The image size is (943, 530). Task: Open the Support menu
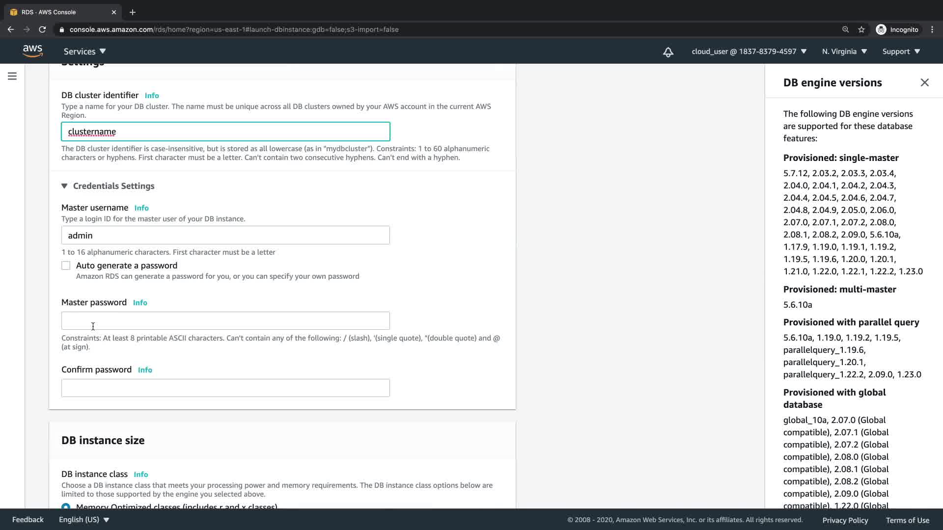click(901, 52)
